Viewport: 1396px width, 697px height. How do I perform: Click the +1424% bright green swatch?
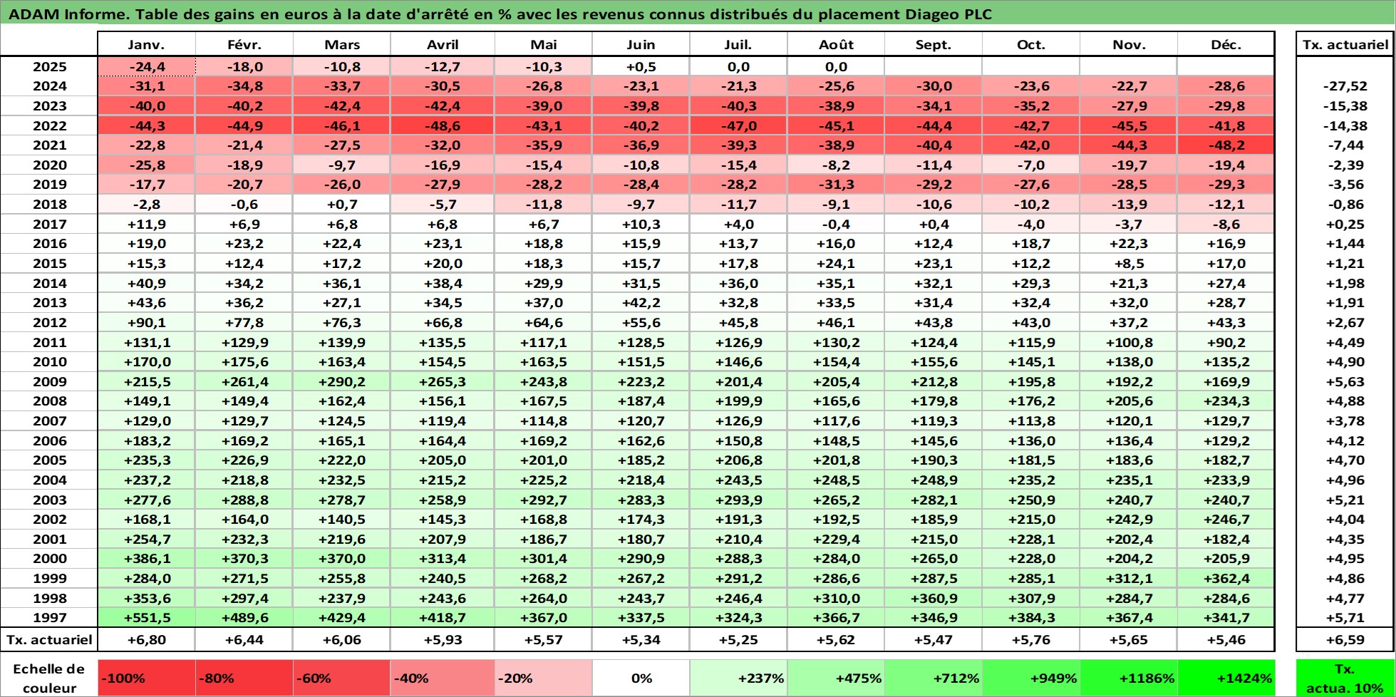[1226, 678]
